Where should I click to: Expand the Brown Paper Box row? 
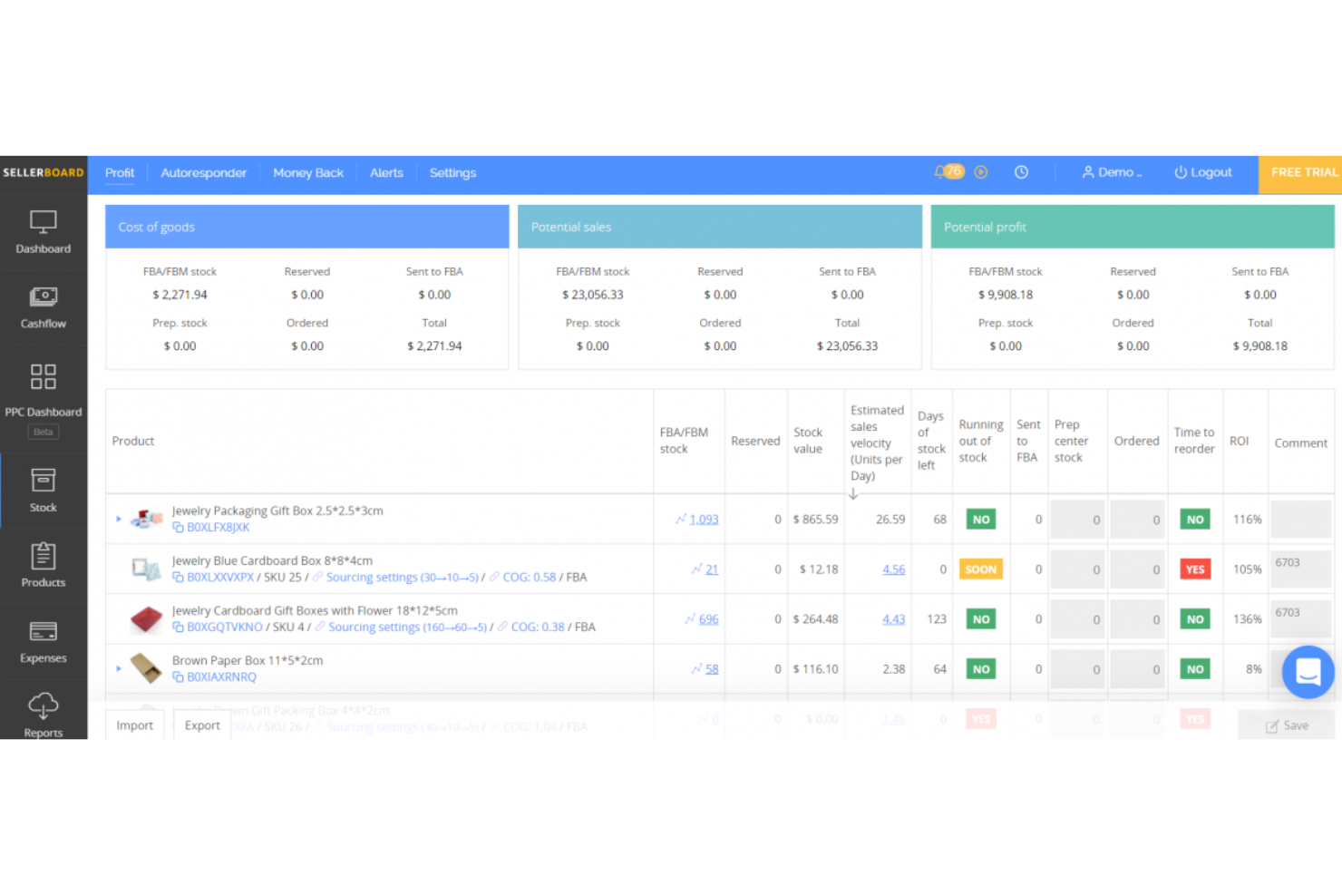(x=118, y=668)
